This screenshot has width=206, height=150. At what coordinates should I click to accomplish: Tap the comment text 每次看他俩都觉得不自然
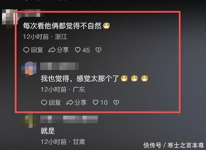[x=62, y=26]
